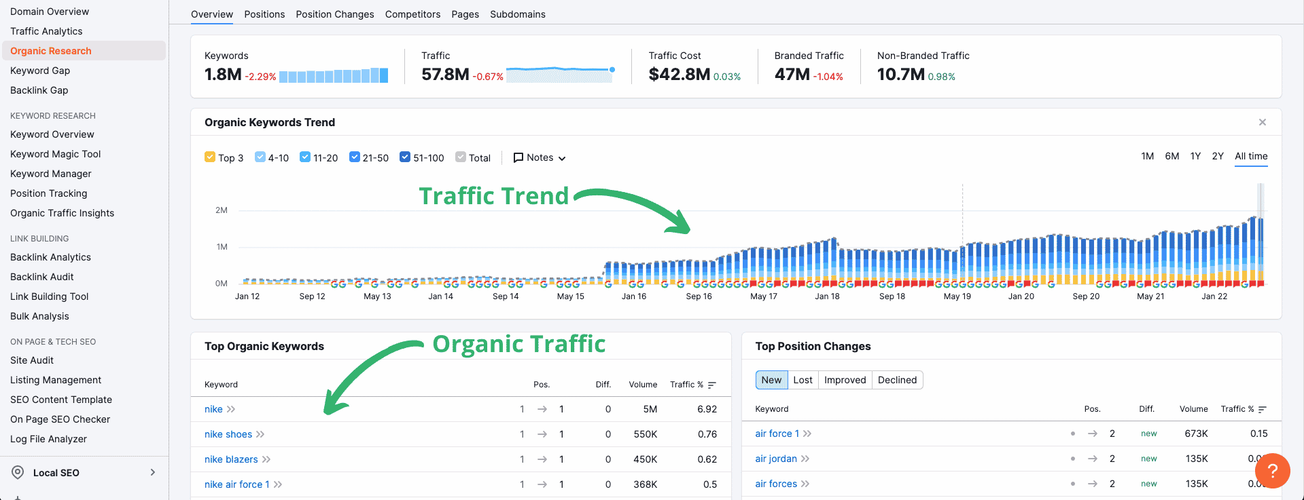Open Site Audit in sidebar
The image size is (1304, 500).
(32, 360)
